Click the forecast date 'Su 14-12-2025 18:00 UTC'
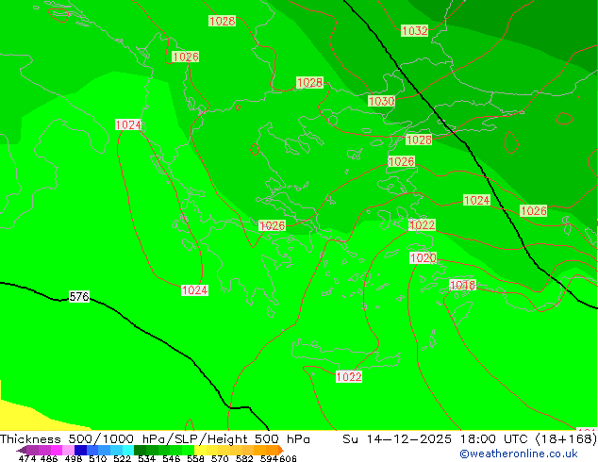 (x=437, y=439)
